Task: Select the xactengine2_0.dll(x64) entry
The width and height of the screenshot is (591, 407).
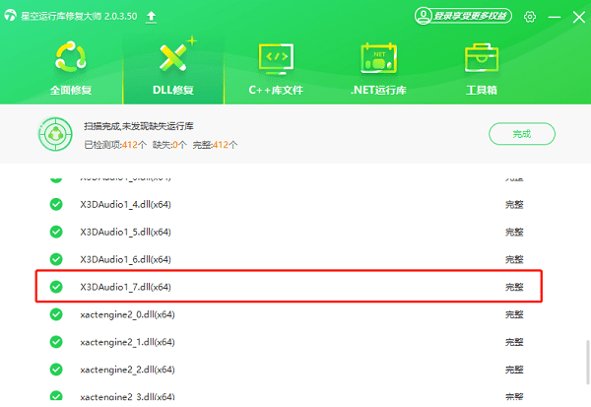Action: (127, 314)
